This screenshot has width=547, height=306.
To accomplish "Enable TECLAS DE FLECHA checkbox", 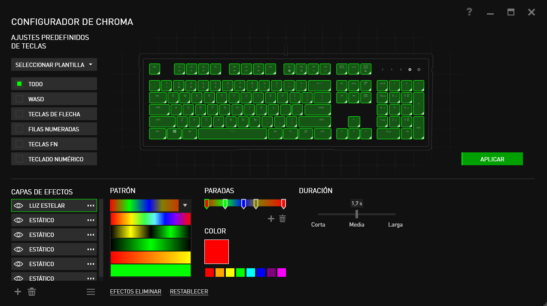I will 19,114.
